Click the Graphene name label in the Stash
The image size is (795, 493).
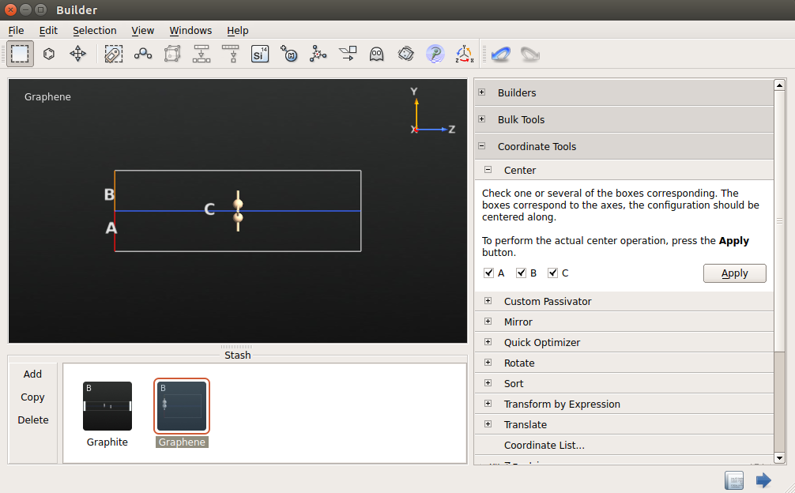182,442
